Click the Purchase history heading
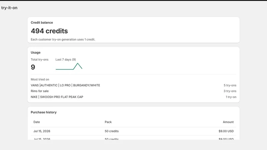Image resolution: width=267 pixels, height=150 pixels. point(44,112)
